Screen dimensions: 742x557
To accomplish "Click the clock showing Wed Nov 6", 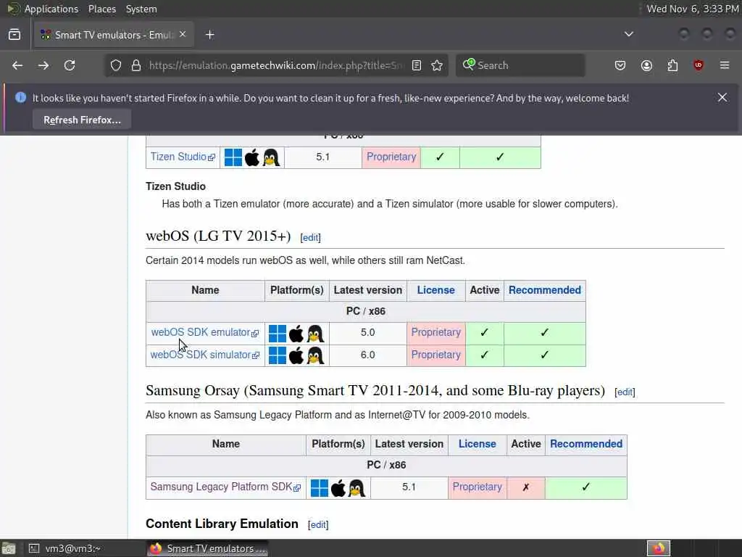I will [692, 9].
